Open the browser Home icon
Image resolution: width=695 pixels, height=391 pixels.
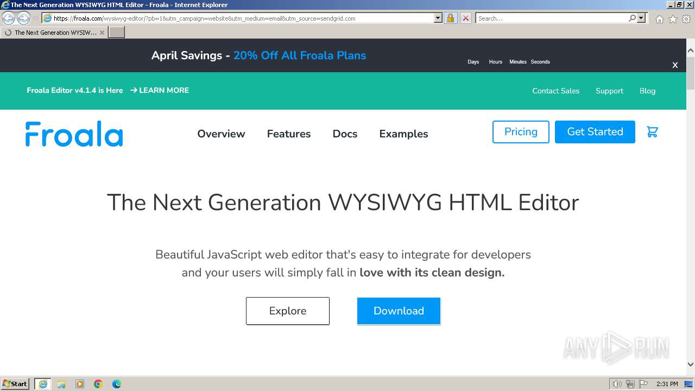659,19
